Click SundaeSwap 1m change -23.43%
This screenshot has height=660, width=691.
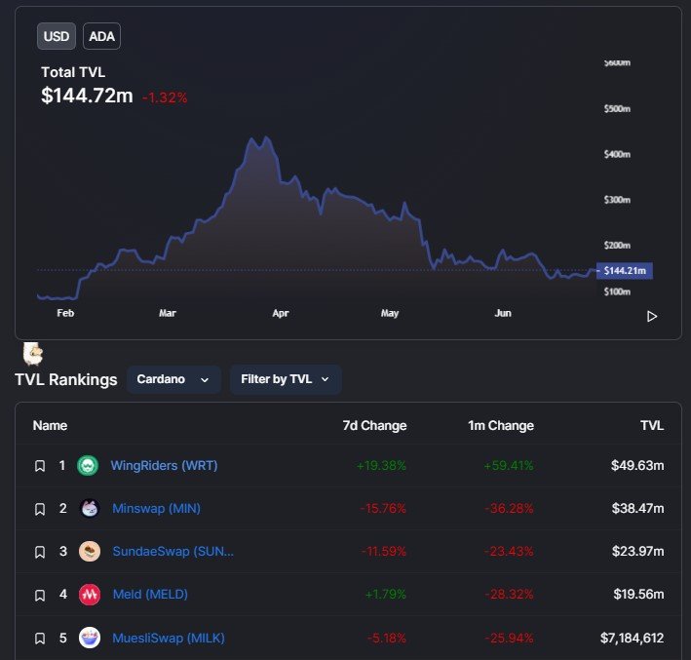pyautogui.click(x=509, y=551)
